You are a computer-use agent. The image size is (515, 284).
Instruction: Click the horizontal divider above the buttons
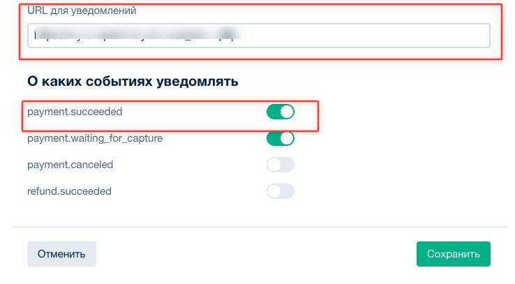tap(257, 227)
